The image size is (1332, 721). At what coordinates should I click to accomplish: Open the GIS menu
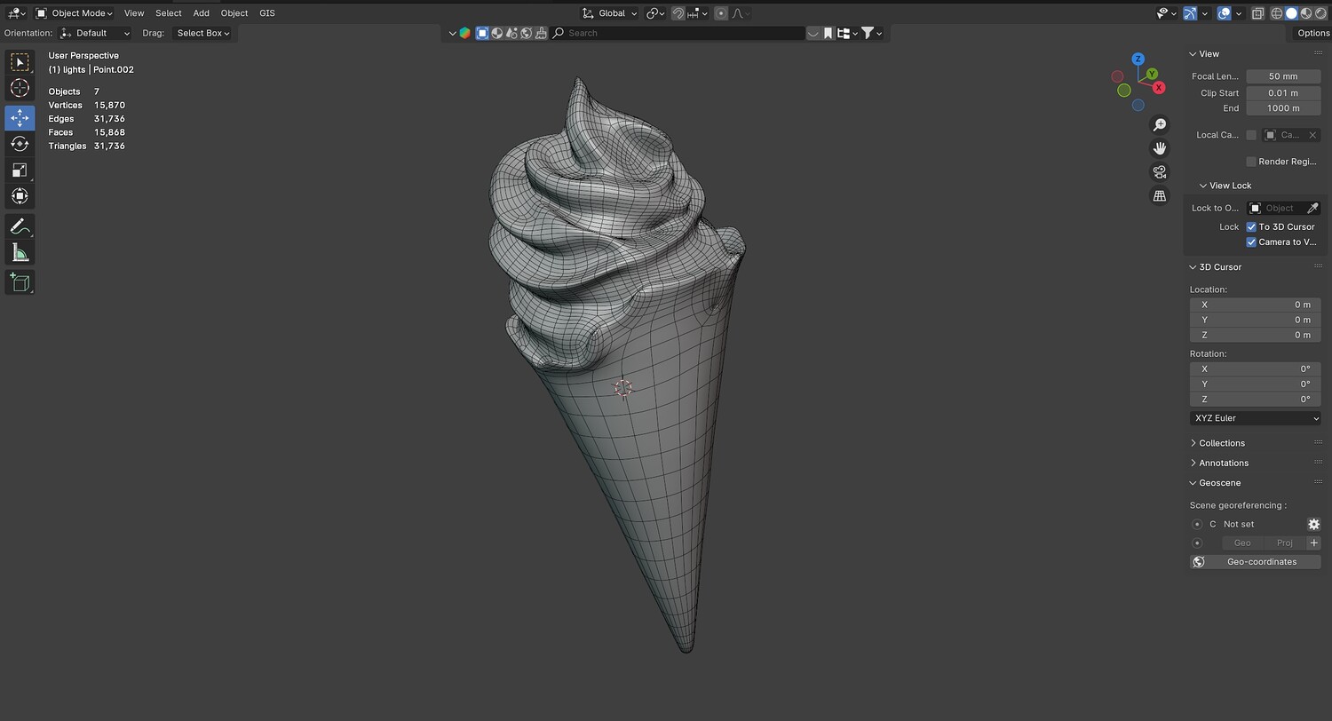tap(267, 13)
